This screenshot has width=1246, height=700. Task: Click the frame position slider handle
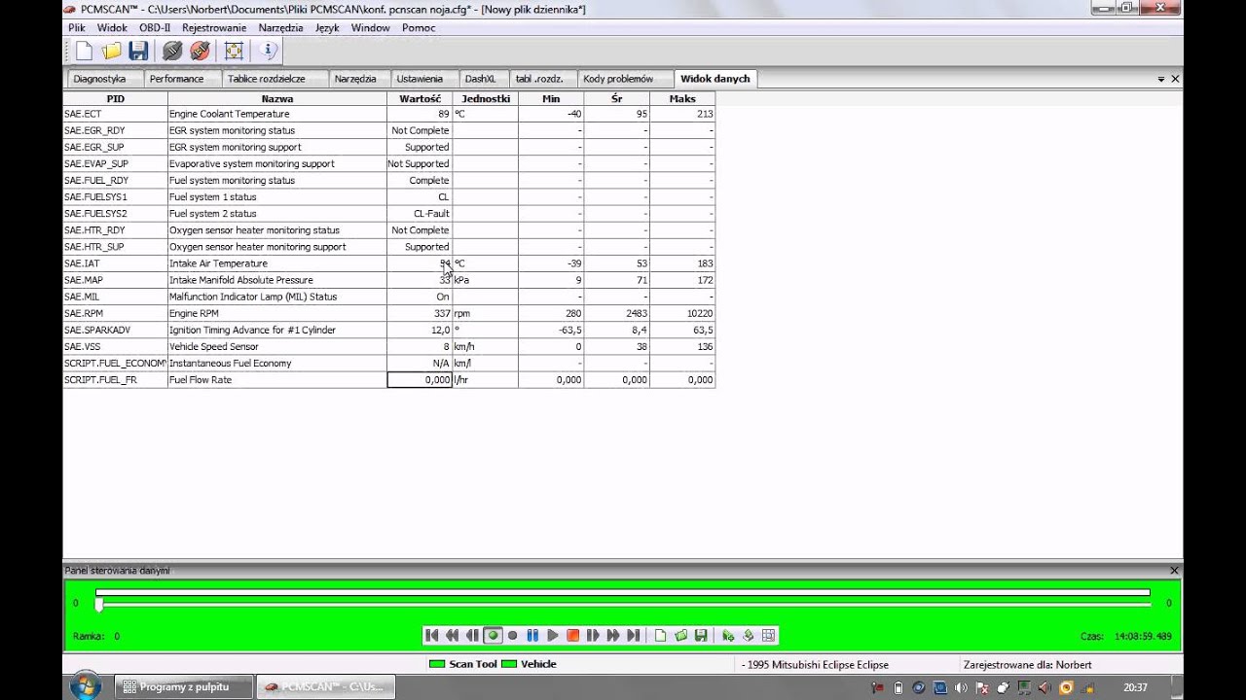[x=98, y=605]
